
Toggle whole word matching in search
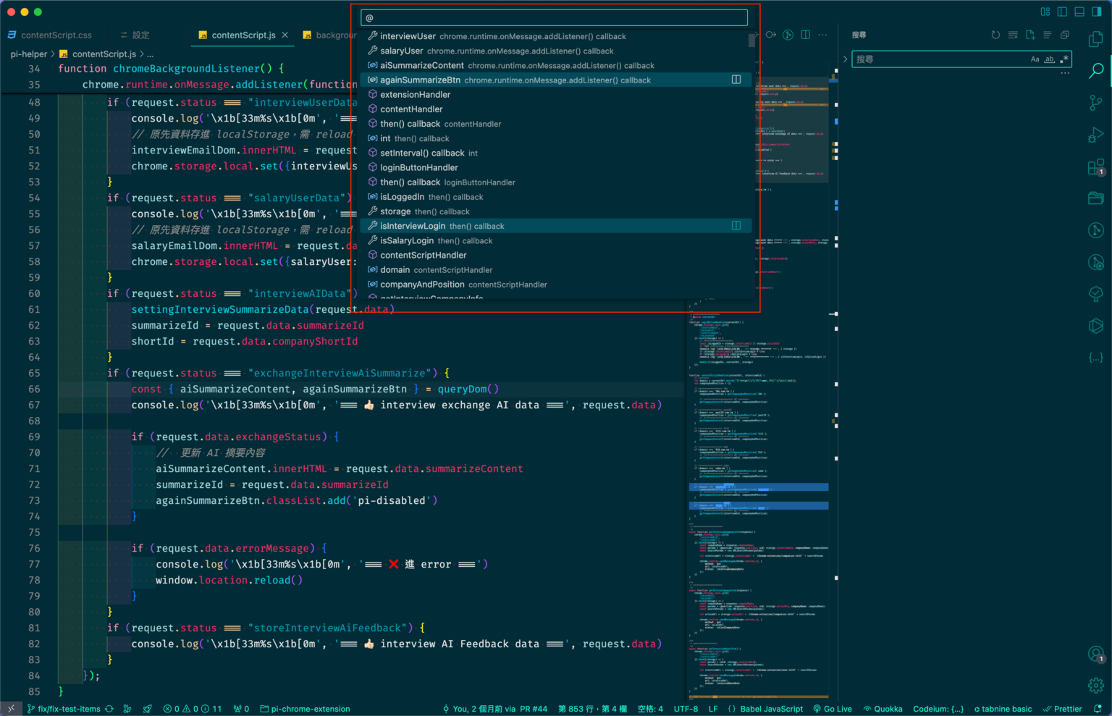(1049, 59)
